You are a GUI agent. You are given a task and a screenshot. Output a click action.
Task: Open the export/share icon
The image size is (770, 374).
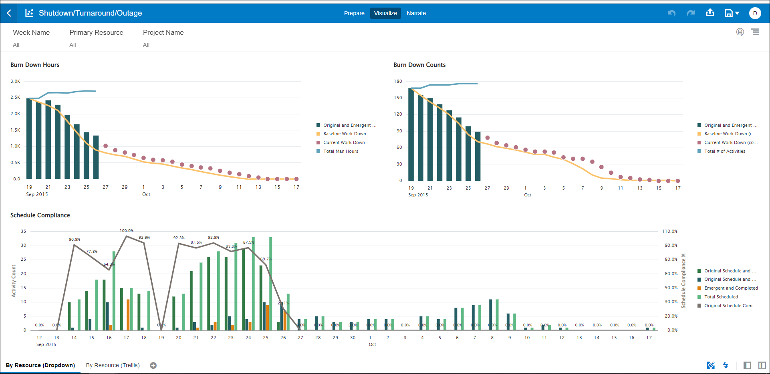coord(710,13)
